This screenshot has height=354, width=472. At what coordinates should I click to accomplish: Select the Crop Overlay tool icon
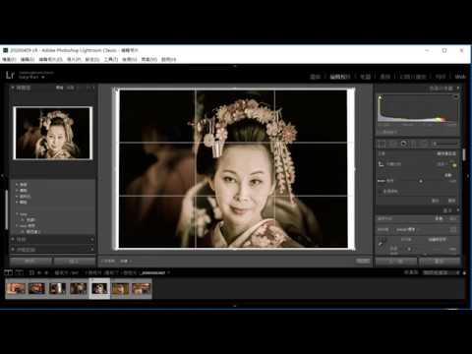[x=382, y=144]
